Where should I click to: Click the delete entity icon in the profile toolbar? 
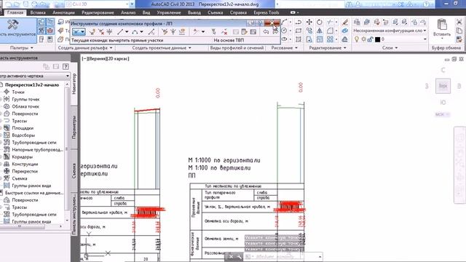224,31
